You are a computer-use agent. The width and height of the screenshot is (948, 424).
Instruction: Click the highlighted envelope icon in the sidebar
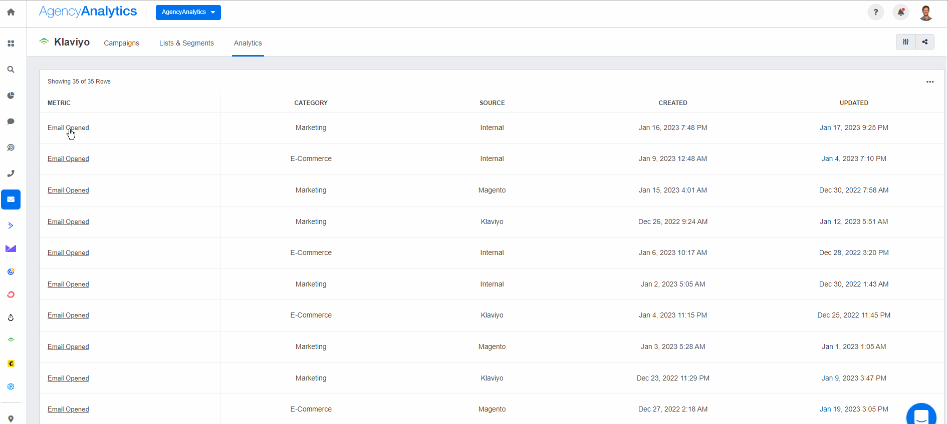(x=11, y=199)
